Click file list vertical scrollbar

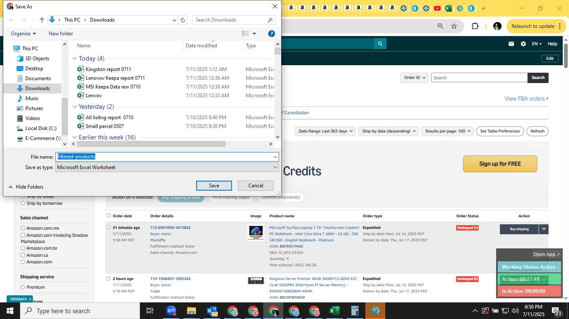(x=277, y=51)
